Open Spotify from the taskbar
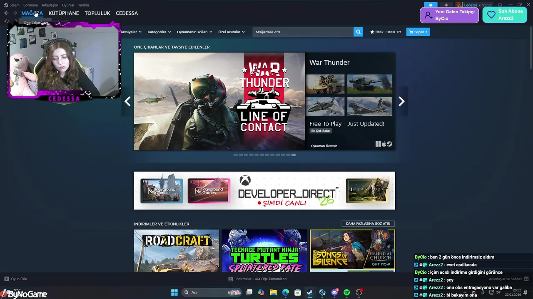Screen dimensions: 533x299 tap(346, 292)
